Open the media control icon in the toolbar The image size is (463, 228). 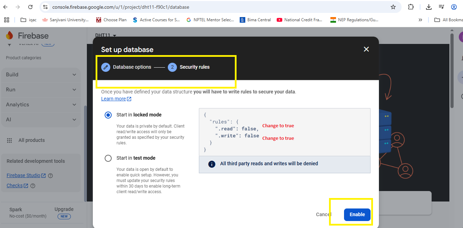[x=441, y=7]
